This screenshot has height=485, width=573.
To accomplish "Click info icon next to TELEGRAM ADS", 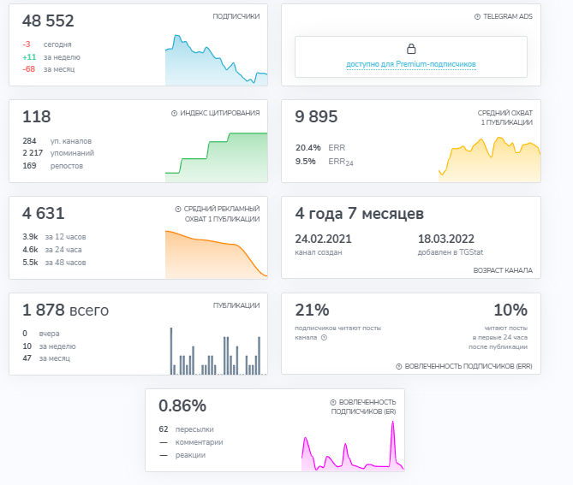I will click(x=477, y=16).
